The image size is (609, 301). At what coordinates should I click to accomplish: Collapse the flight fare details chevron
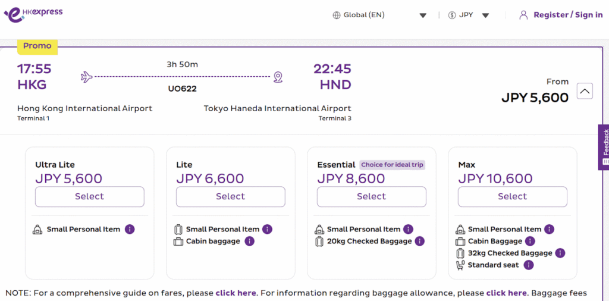click(585, 91)
